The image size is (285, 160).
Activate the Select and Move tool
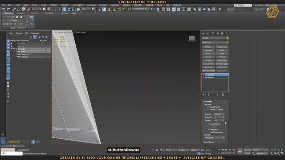[64, 9]
